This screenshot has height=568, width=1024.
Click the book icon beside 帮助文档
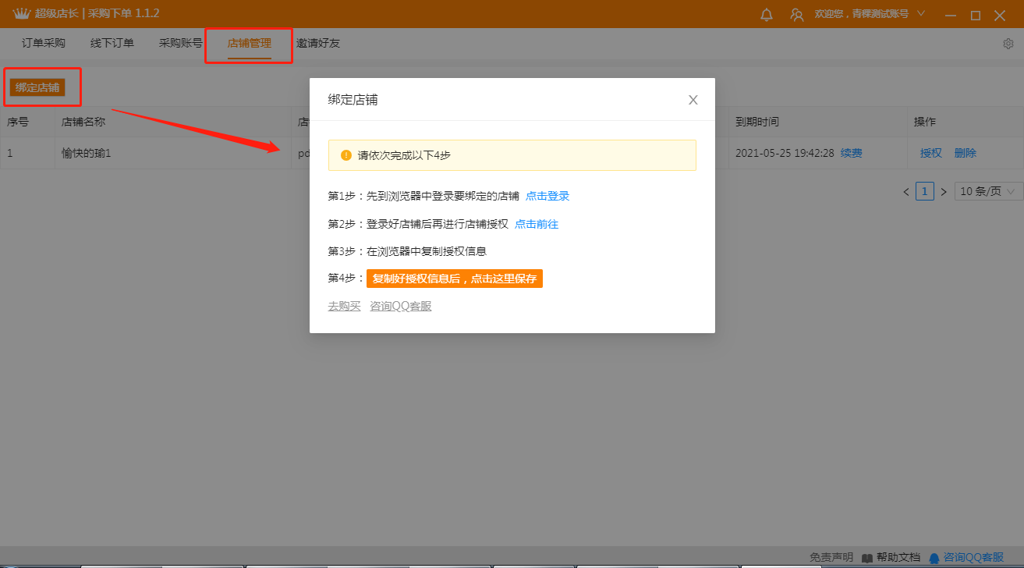tap(866, 558)
